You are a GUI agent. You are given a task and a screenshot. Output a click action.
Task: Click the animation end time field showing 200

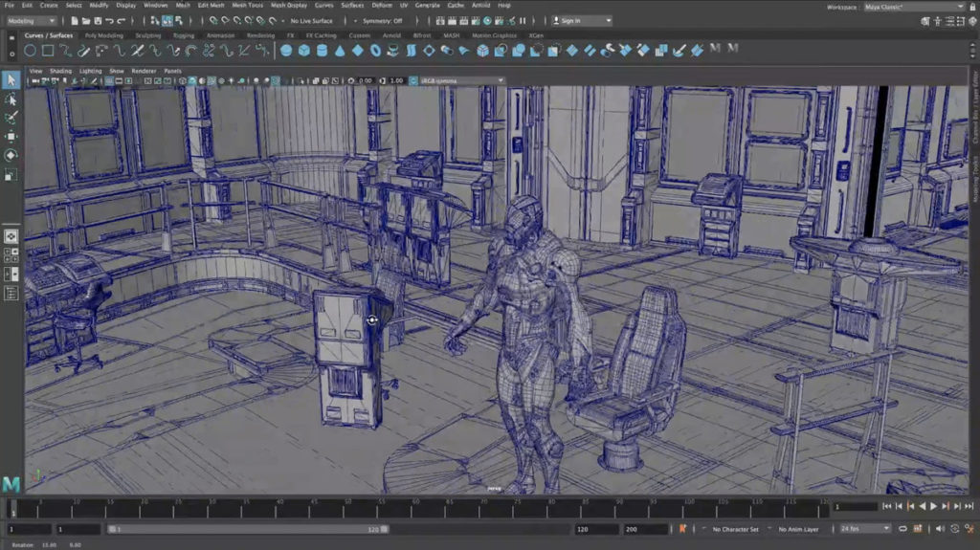[646, 529]
